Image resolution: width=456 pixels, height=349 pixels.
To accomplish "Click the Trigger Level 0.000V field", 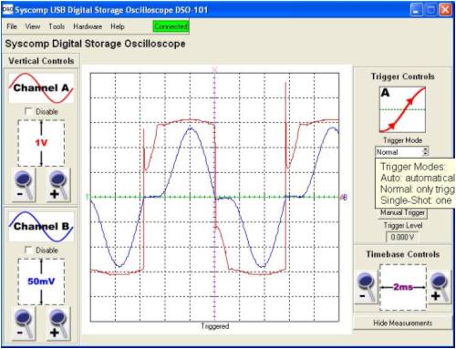I will (x=402, y=237).
